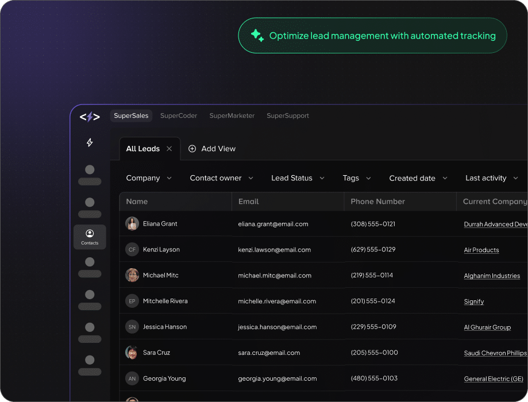Click Sara Cruz's avatar photo

pyautogui.click(x=132, y=353)
